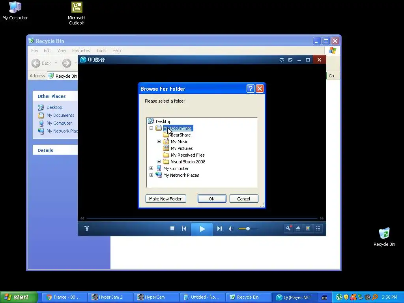Open My Network Places link in sidebar
This screenshot has height=303, width=404.
(62, 131)
